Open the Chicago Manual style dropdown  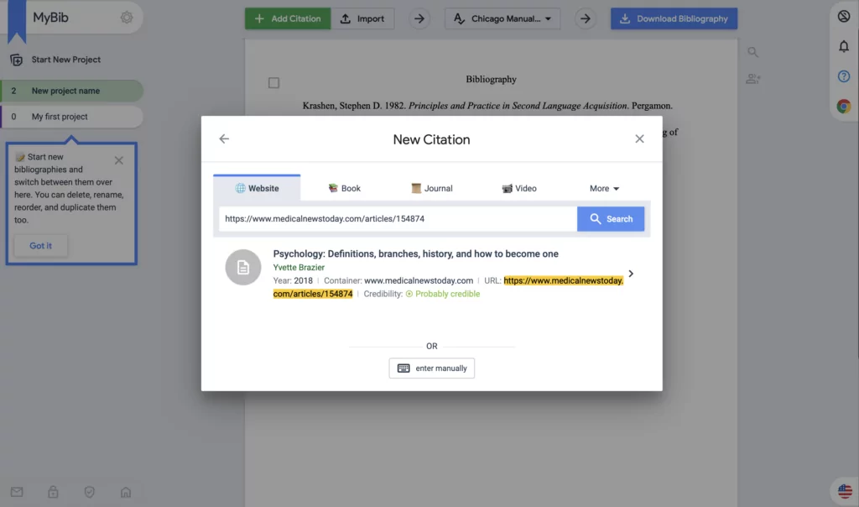[502, 18]
